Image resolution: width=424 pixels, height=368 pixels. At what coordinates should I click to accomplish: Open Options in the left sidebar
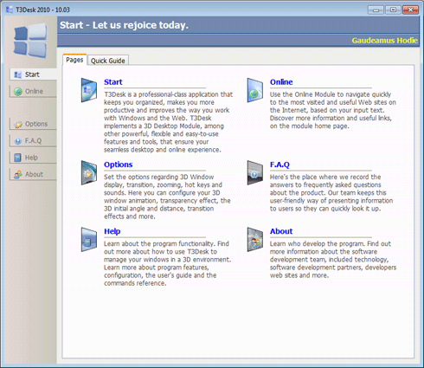33,124
